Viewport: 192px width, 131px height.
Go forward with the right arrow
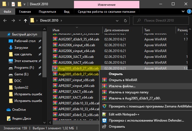[x=13, y=20]
